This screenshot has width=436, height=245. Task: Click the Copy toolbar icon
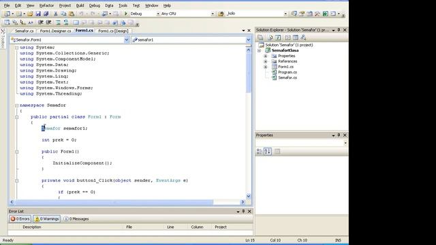pyautogui.click(x=63, y=14)
